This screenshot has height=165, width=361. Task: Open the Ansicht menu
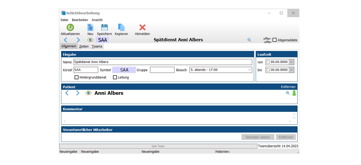pos(97,20)
